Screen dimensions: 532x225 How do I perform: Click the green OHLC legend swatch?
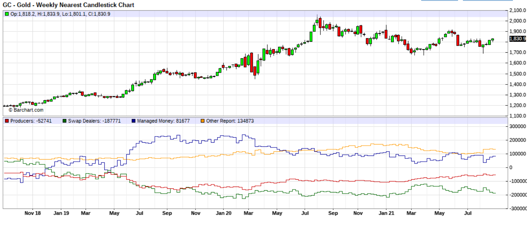7,14
